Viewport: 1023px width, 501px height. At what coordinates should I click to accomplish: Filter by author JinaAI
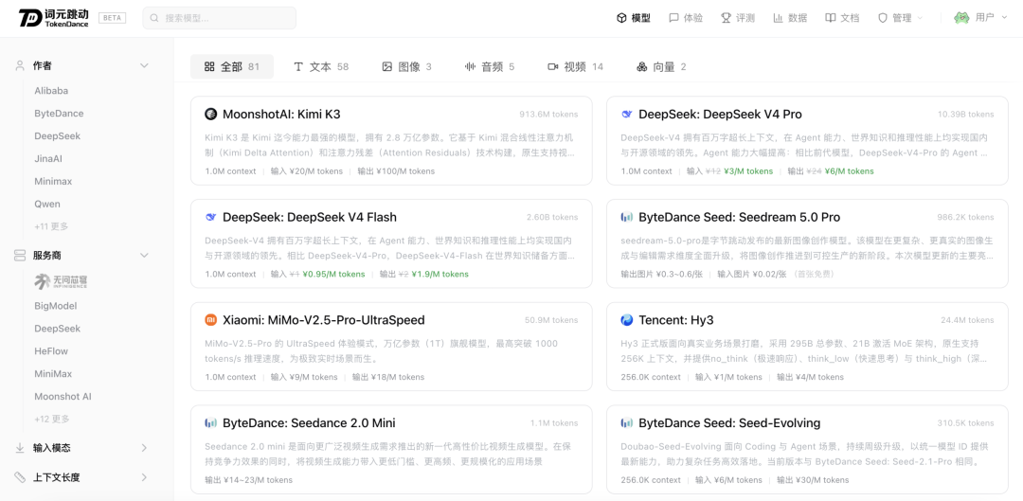pos(48,158)
